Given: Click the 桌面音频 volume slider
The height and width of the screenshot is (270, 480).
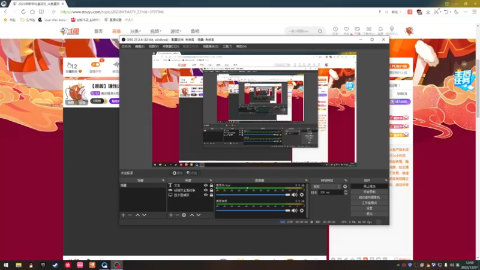Looking at the screenshot, I should coord(253,211).
